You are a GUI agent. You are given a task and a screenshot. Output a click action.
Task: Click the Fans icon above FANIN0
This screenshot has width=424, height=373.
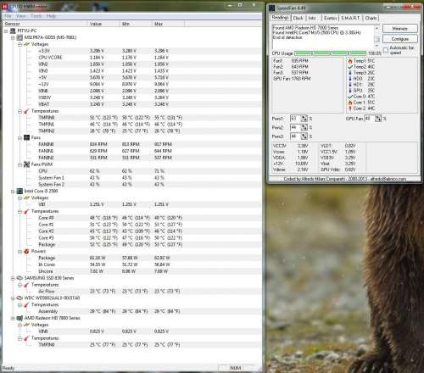coord(26,137)
